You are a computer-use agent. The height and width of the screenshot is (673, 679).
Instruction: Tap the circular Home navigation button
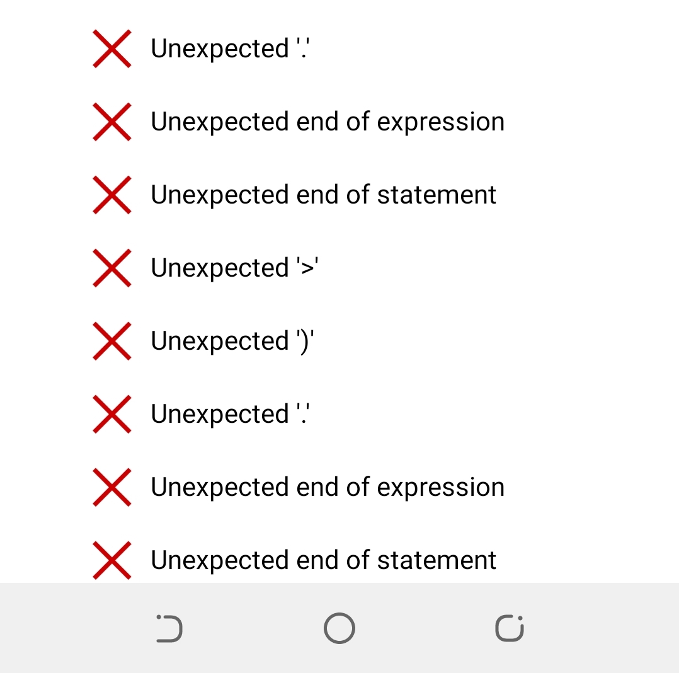point(339,628)
